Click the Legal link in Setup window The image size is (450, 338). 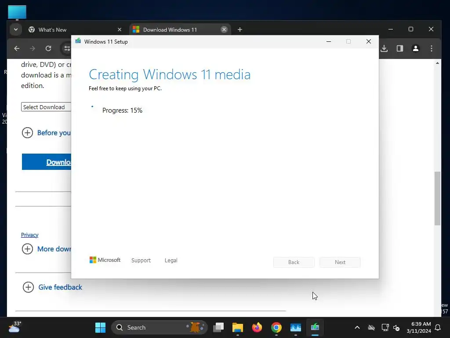point(171,261)
